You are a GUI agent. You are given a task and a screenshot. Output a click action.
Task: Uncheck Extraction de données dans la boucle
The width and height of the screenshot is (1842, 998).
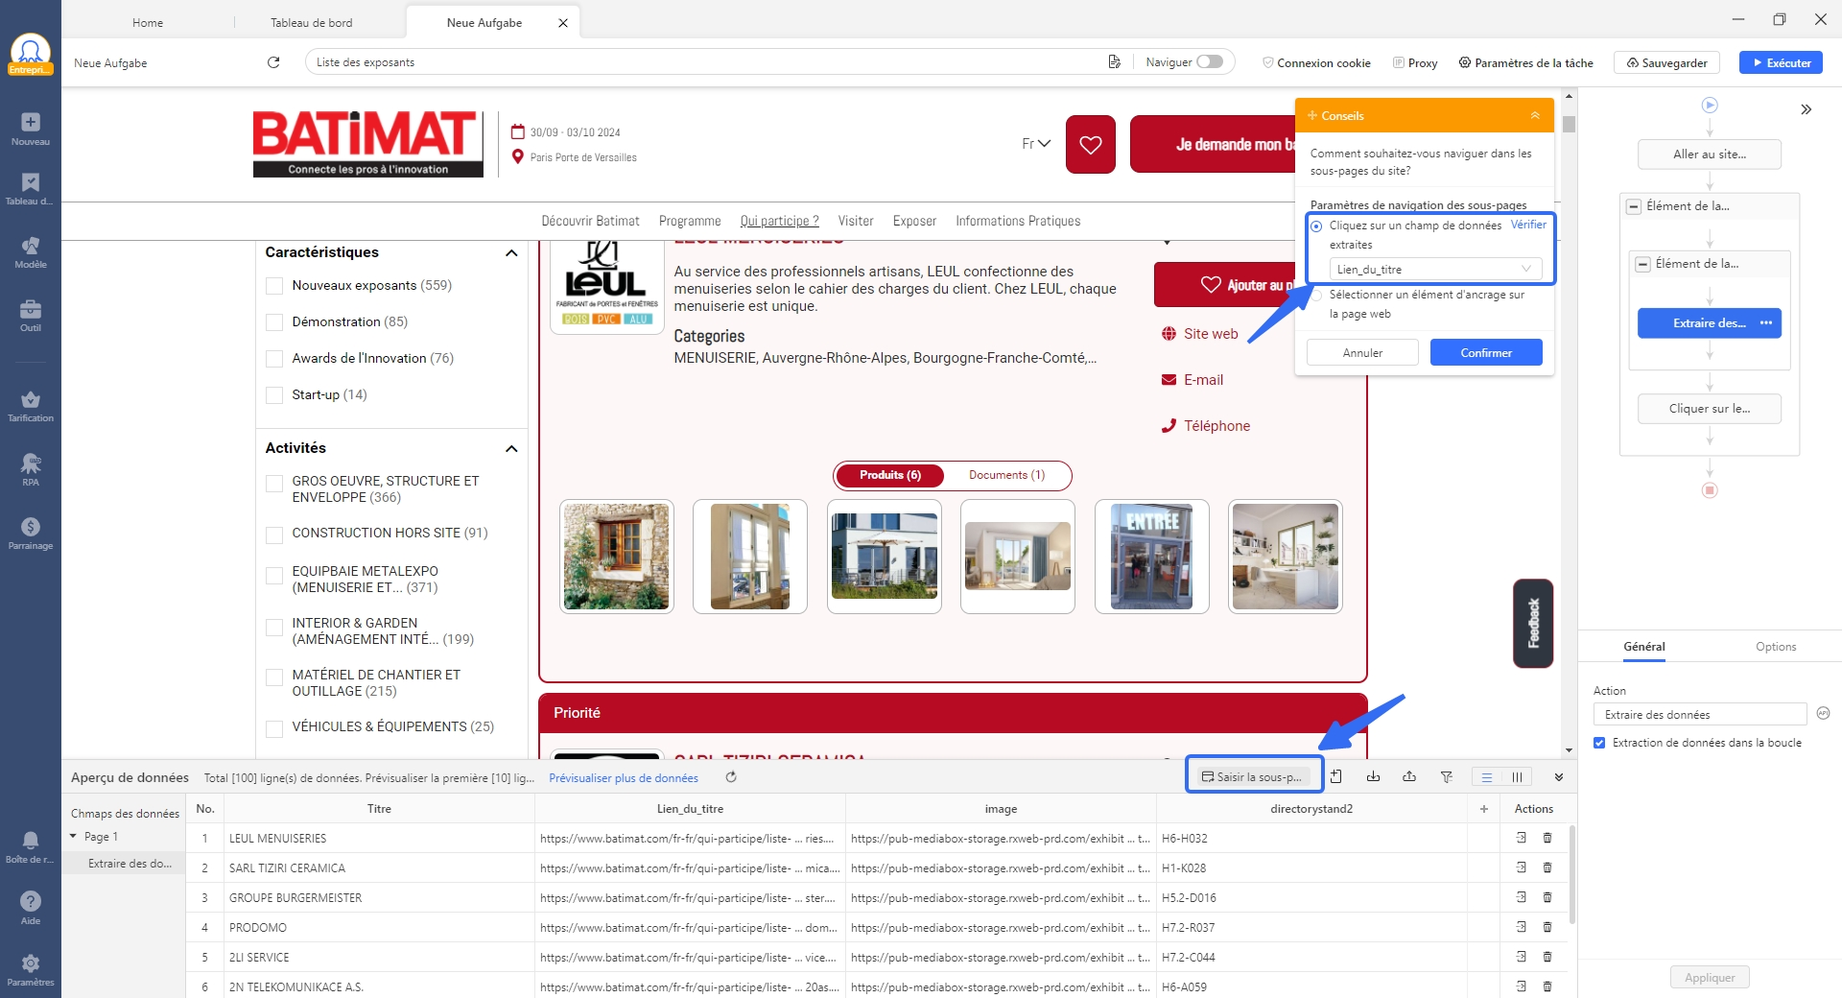point(1599,743)
